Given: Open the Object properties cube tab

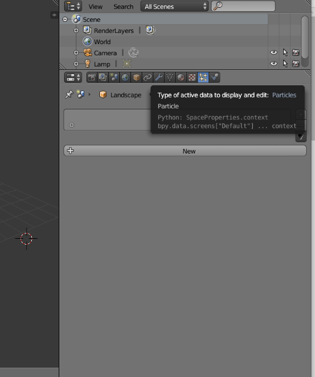Looking at the screenshot, I should (x=136, y=78).
